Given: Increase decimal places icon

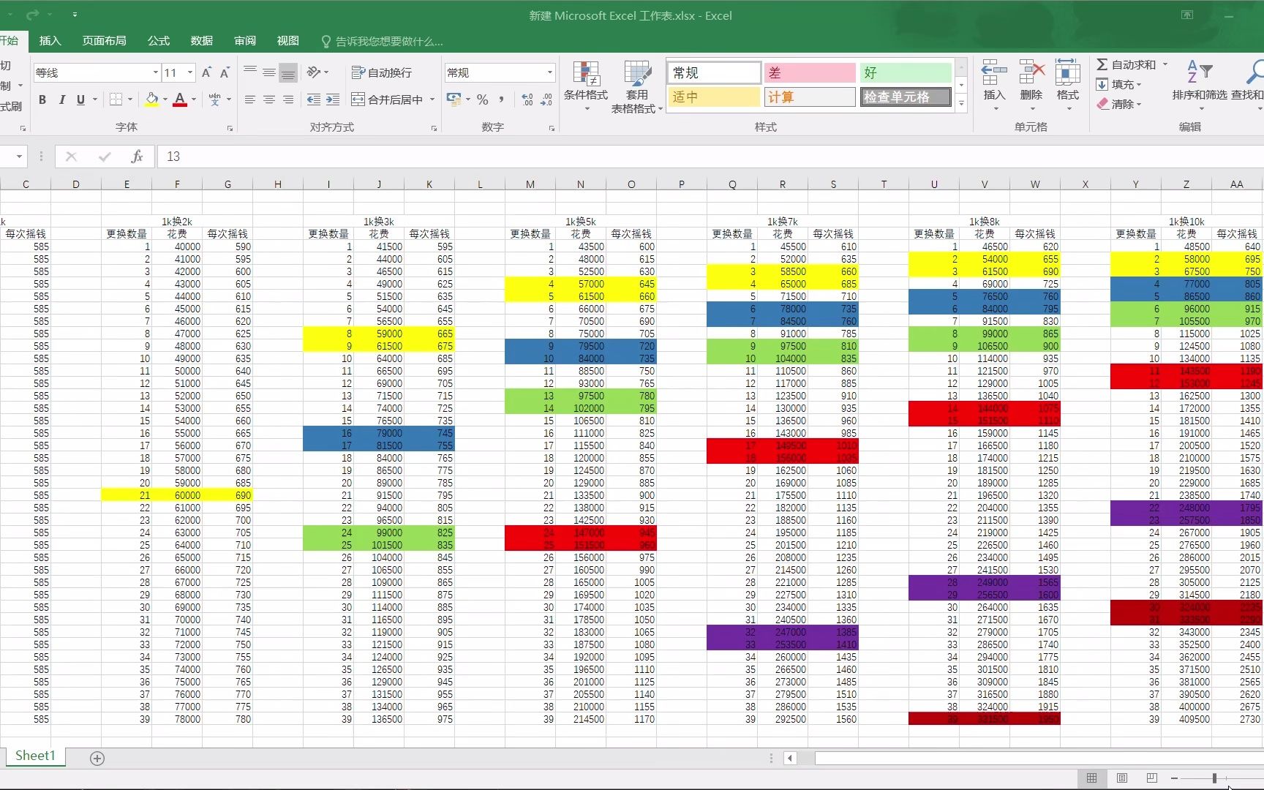Looking at the screenshot, I should (x=527, y=99).
